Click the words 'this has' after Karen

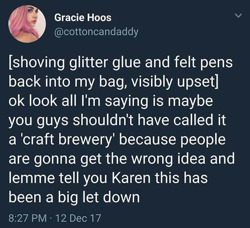(181, 177)
